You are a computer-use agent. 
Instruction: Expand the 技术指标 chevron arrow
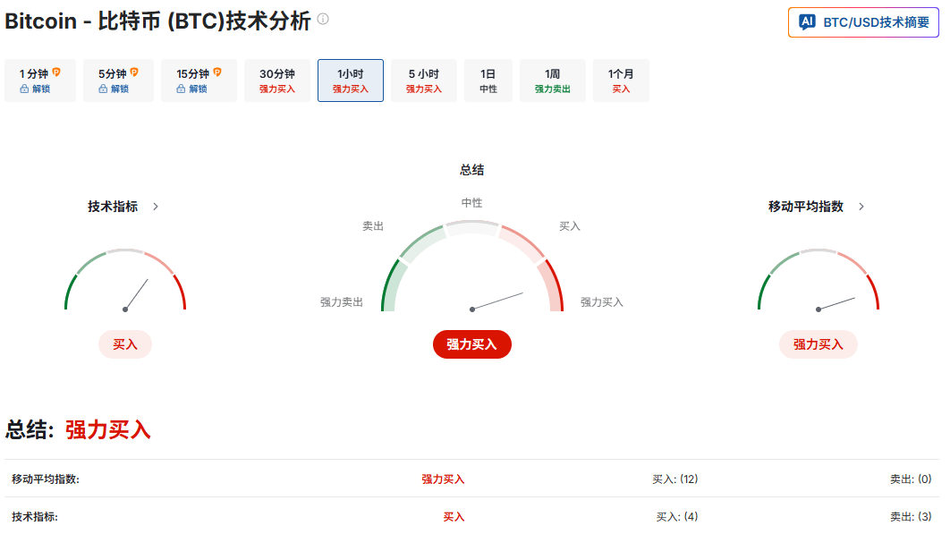[156, 207]
